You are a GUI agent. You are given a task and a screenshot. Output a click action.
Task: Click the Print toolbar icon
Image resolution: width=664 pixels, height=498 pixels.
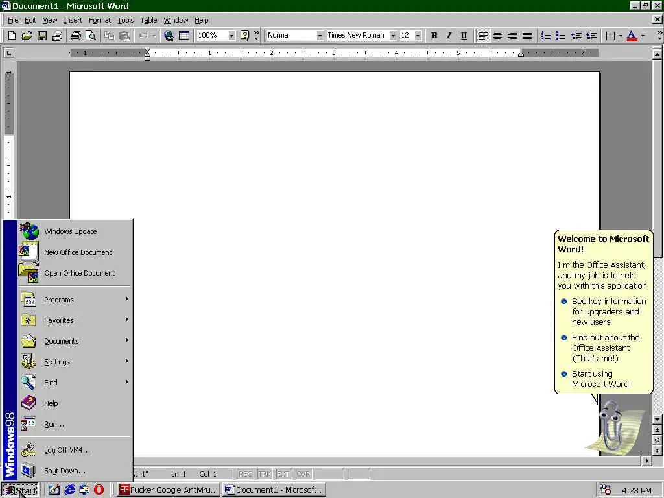pyautogui.click(x=76, y=36)
